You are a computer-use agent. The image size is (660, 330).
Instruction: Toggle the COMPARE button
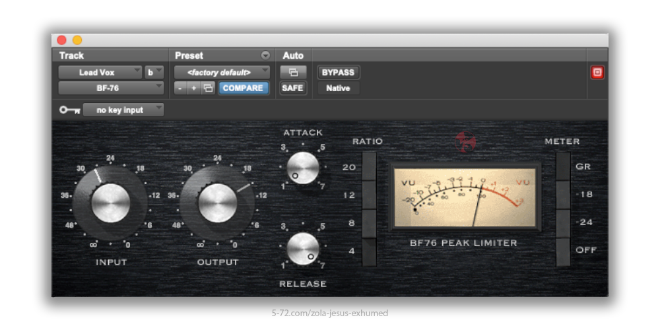point(244,88)
